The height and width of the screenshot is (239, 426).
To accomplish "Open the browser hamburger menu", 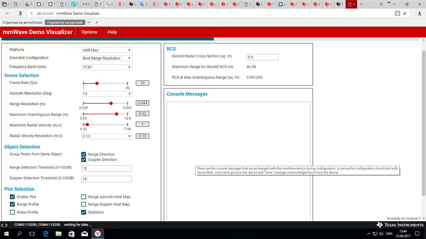I will (x=381, y=4).
